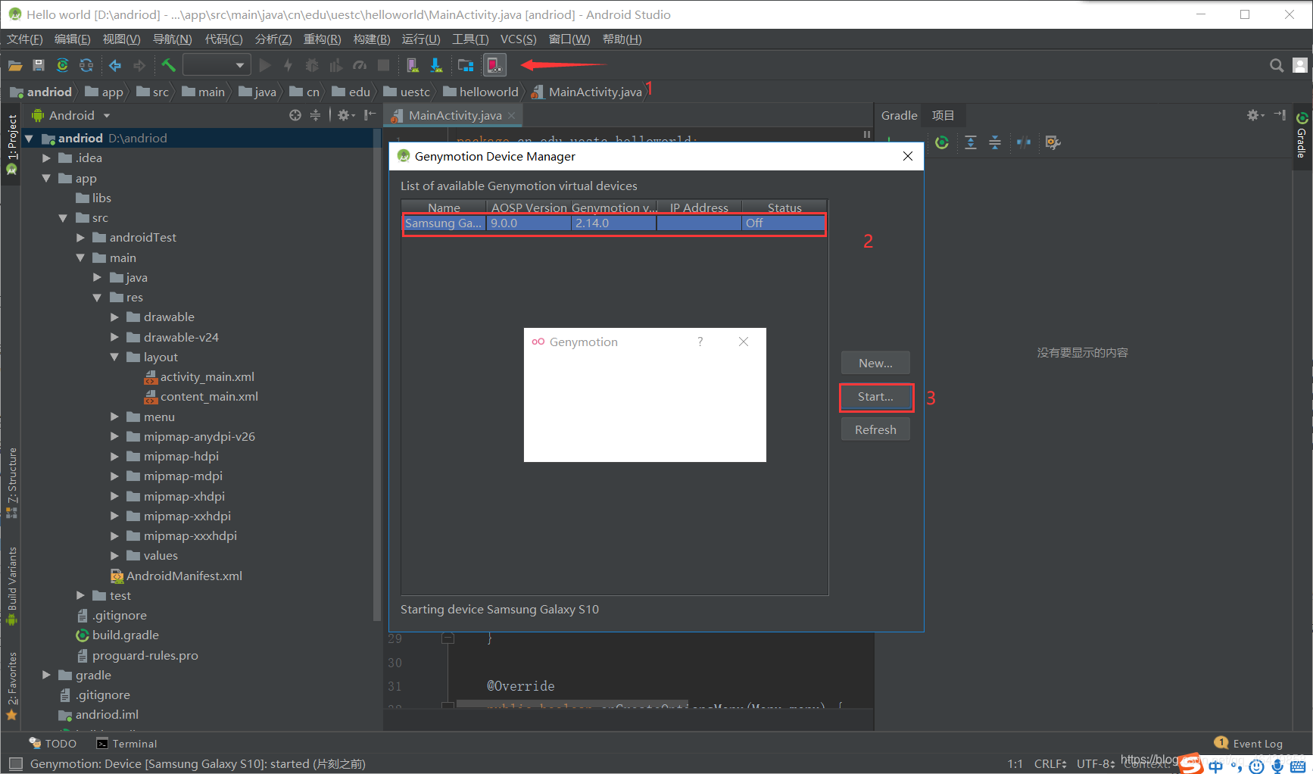The height and width of the screenshot is (774, 1313).
Task: Expand the drawable-v24 folder
Action: click(114, 338)
